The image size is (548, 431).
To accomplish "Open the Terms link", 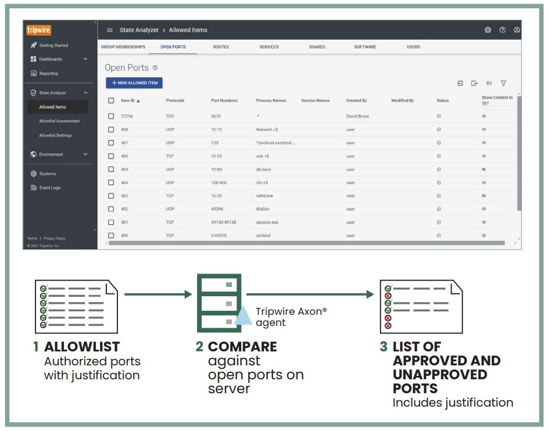I will [x=32, y=239].
